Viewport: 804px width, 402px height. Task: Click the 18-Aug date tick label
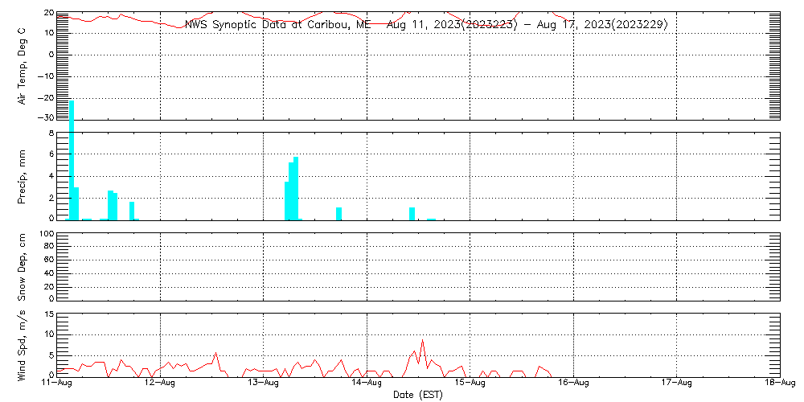(779, 384)
